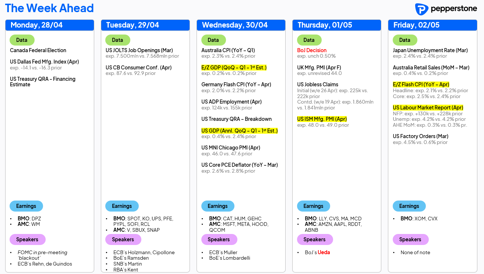Click US JOLTS Job Openings (Mar)
The width and height of the screenshot is (484, 274).
139,50
